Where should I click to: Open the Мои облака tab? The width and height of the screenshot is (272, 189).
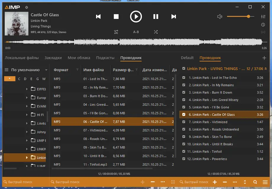tap(79, 58)
